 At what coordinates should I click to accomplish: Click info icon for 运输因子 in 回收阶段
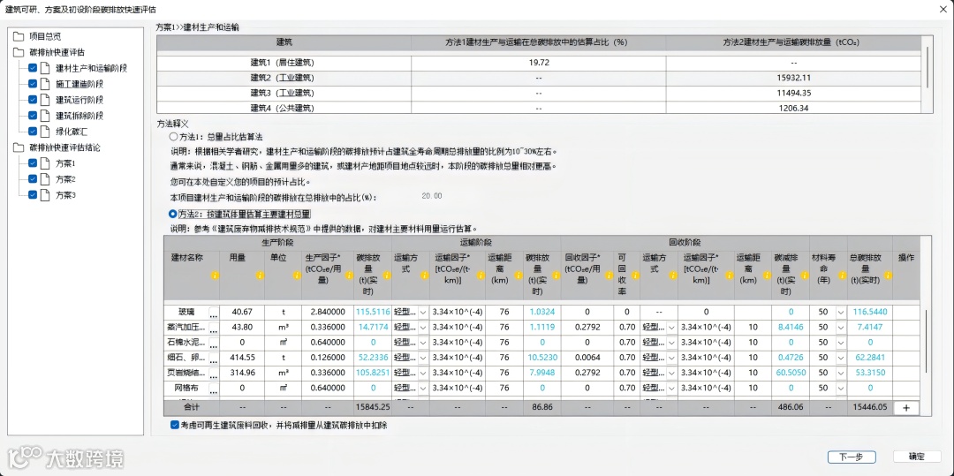pyautogui.click(x=728, y=276)
